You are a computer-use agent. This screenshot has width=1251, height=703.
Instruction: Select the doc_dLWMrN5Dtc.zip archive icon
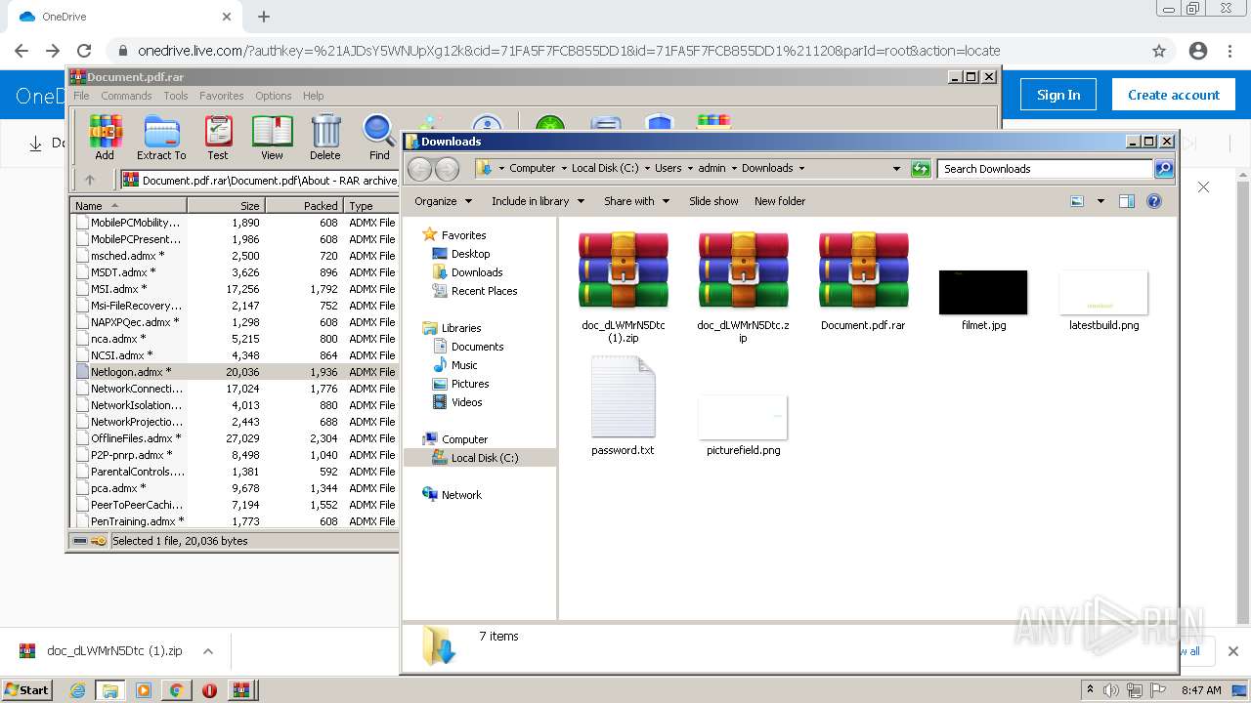click(x=743, y=270)
